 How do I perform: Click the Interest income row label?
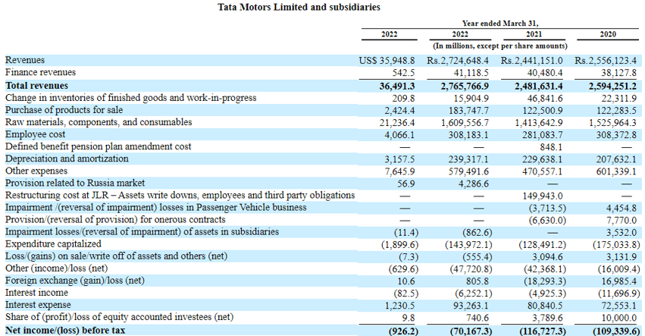click(36, 293)
